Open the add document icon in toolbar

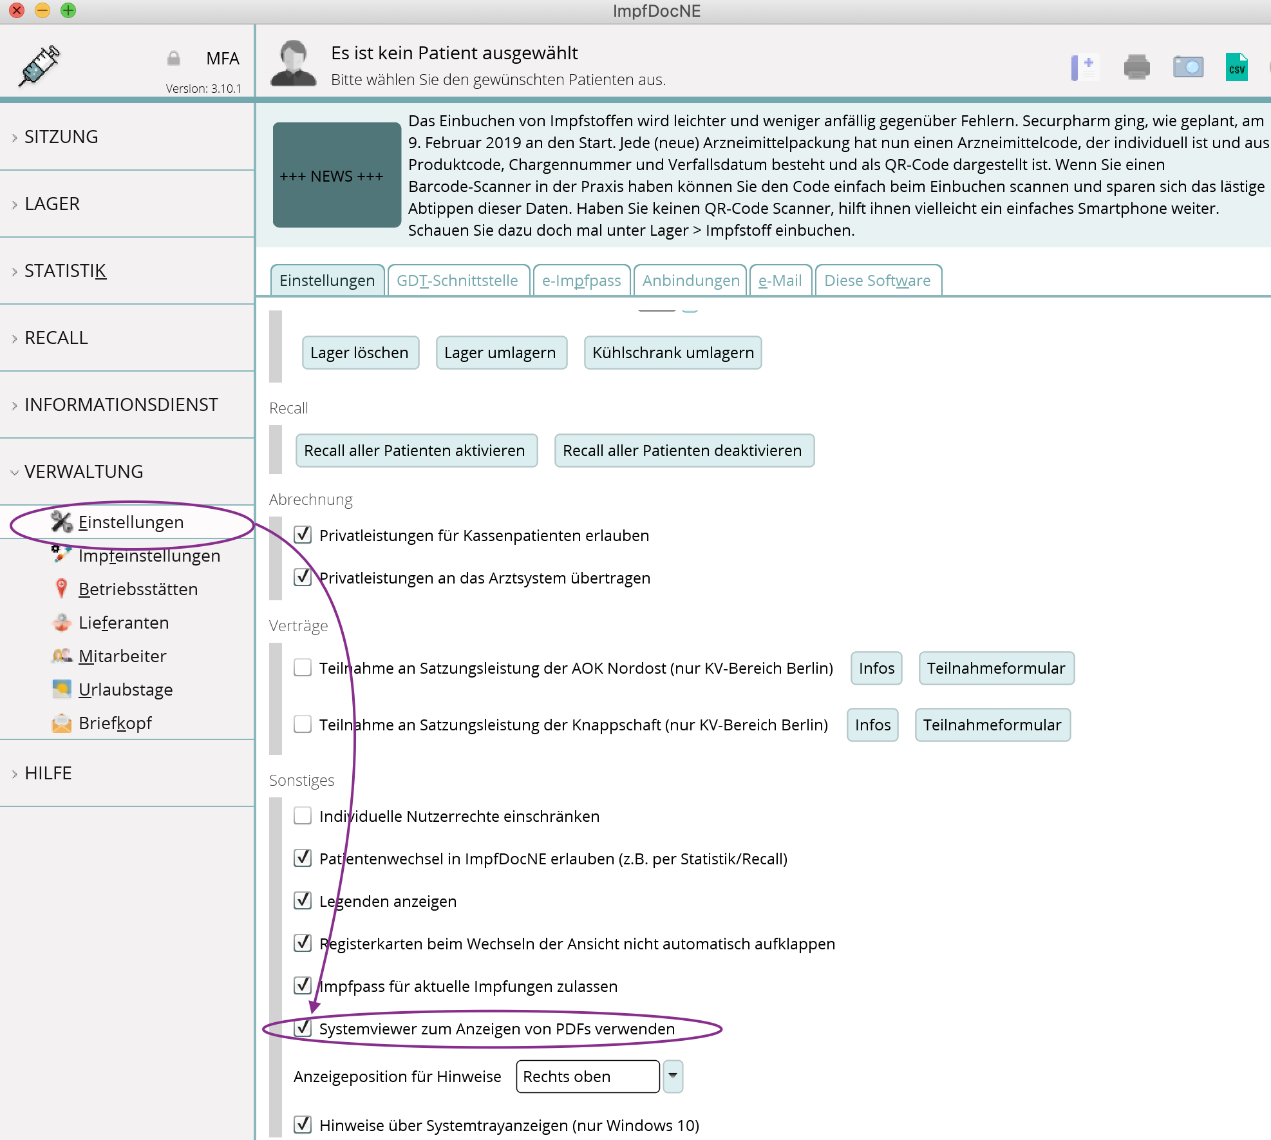1084,67
